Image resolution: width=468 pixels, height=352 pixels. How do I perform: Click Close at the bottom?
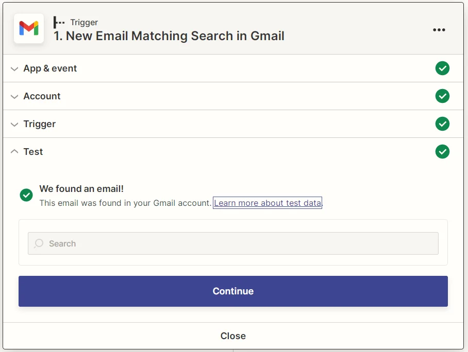[x=233, y=336]
